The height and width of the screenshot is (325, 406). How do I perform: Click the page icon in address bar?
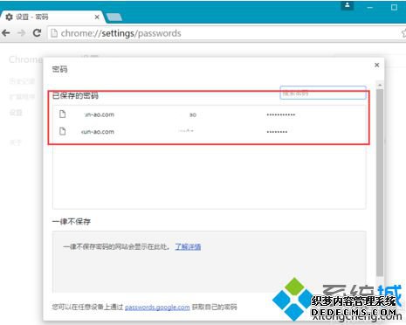(54, 33)
